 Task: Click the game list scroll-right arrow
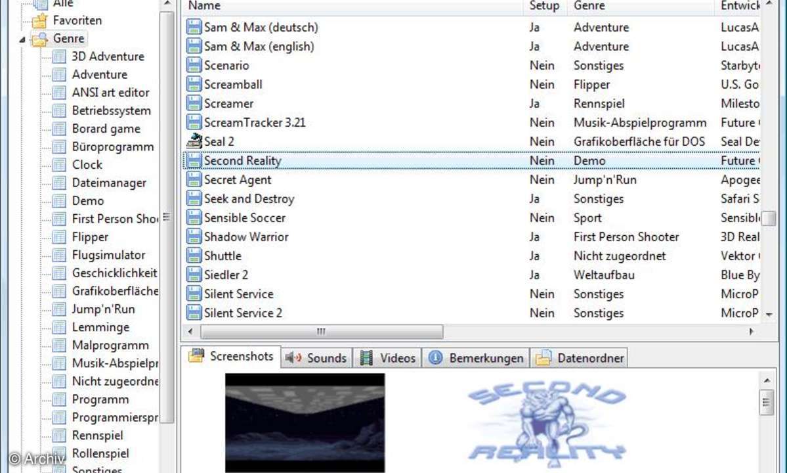point(752,331)
